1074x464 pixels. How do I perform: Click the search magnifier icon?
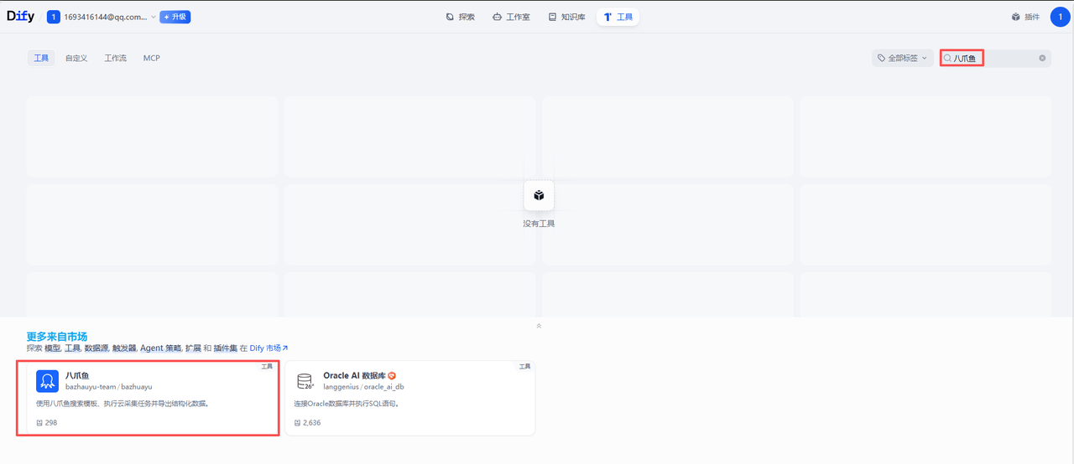pyautogui.click(x=948, y=58)
